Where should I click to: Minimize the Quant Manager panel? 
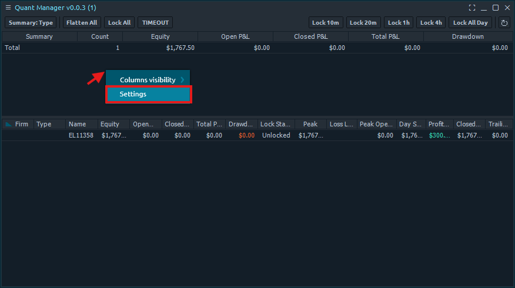(x=484, y=8)
